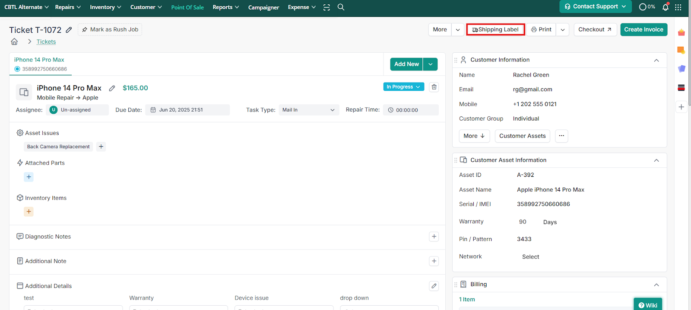Click Checkout button
The image size is (691, 310).
click(595, 29)
